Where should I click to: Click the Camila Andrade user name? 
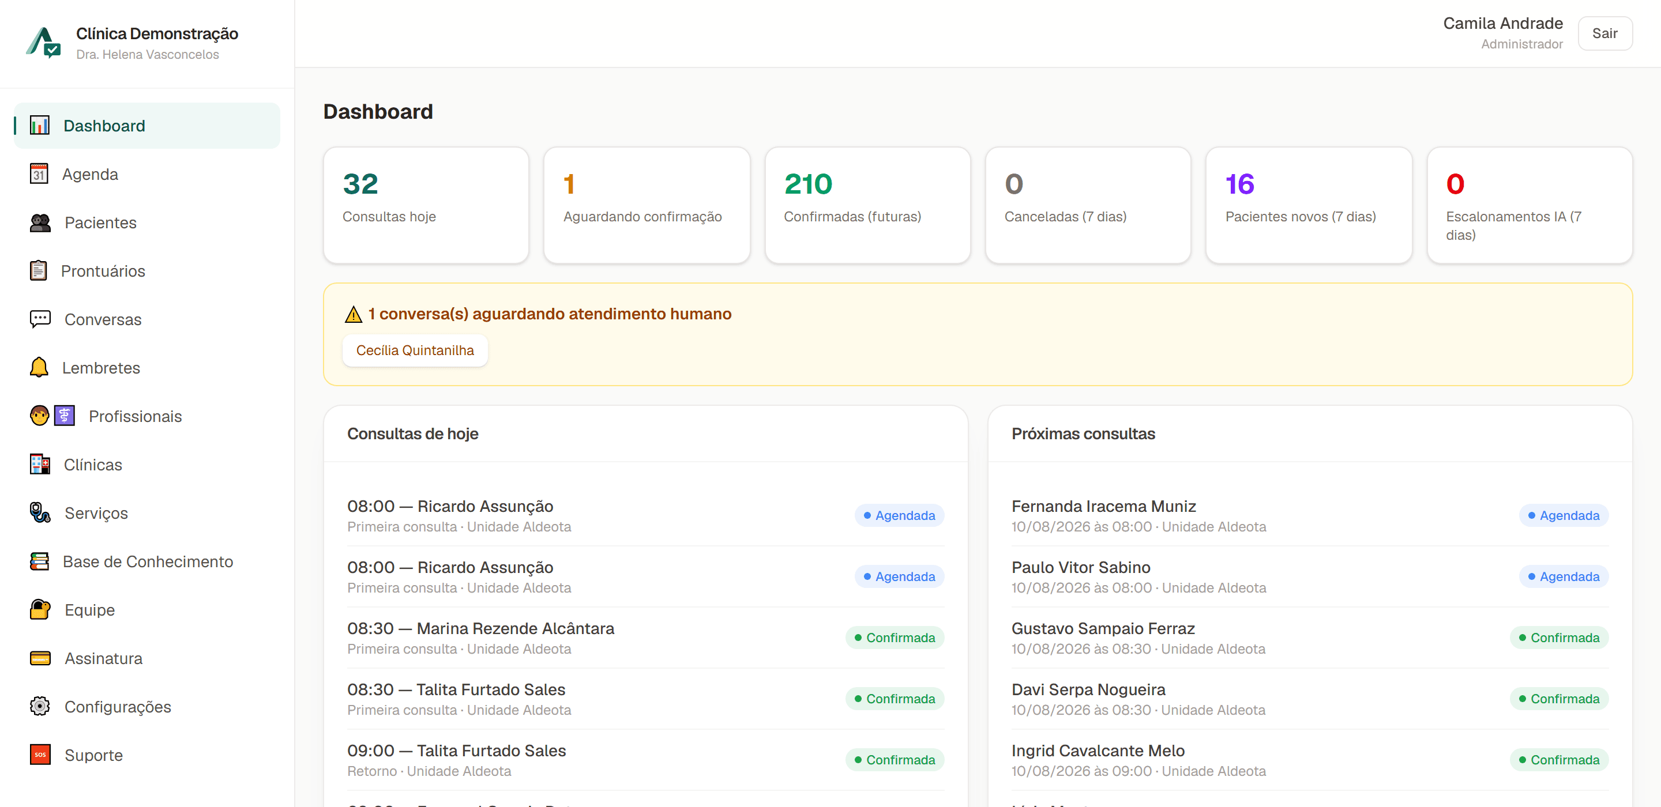click(x=1502, y=23)
